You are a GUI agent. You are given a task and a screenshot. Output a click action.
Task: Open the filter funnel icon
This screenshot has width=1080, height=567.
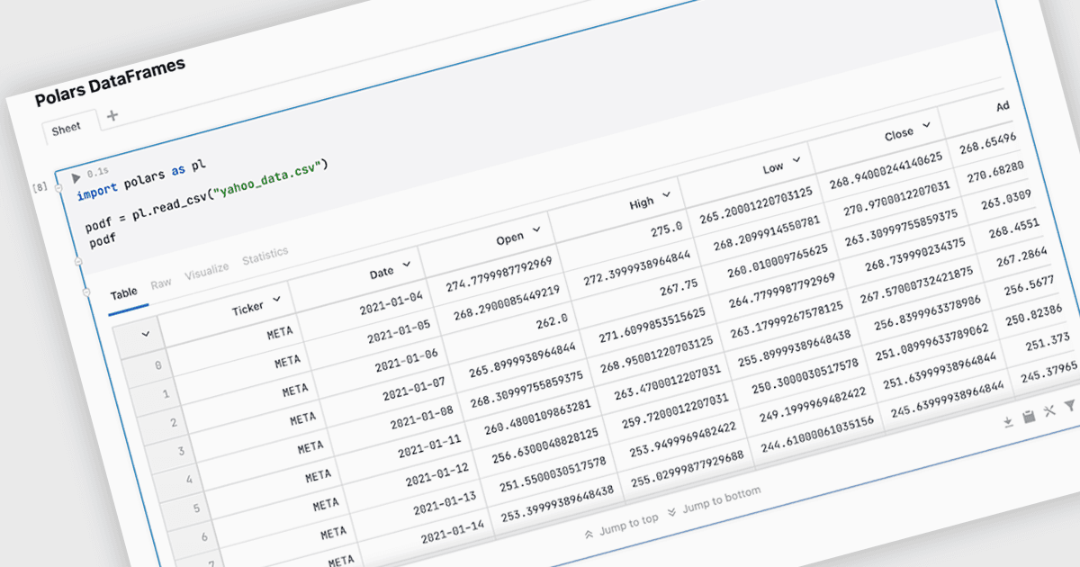1069,408
